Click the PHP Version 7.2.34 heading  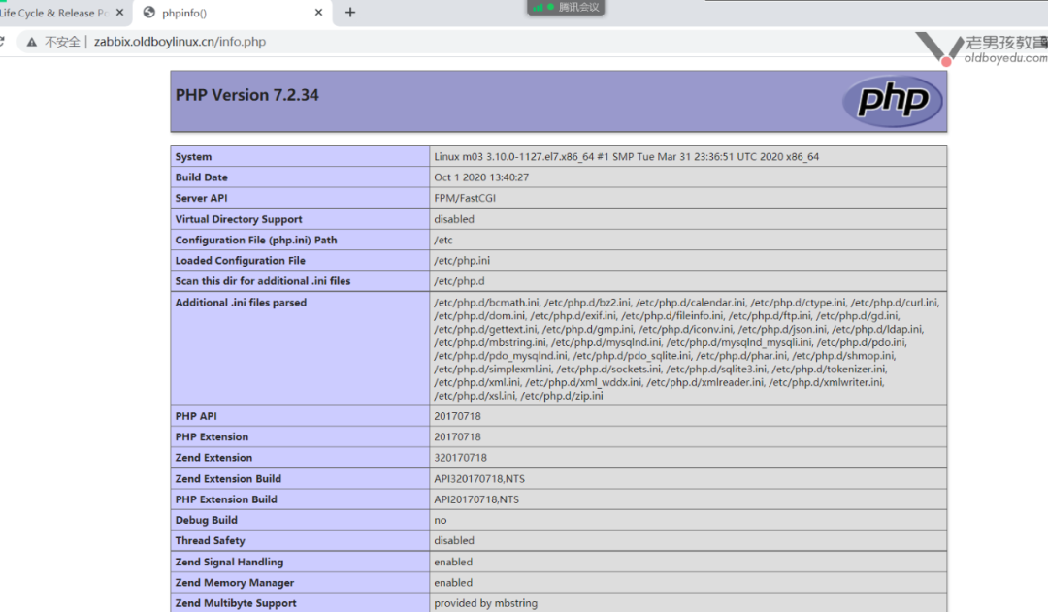246,95
